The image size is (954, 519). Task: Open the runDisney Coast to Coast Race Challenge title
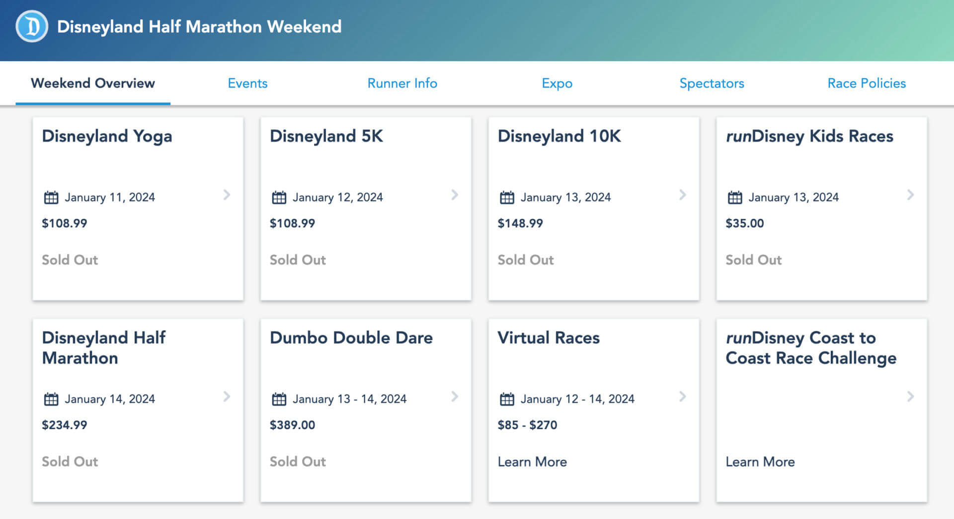coord(811,348)
